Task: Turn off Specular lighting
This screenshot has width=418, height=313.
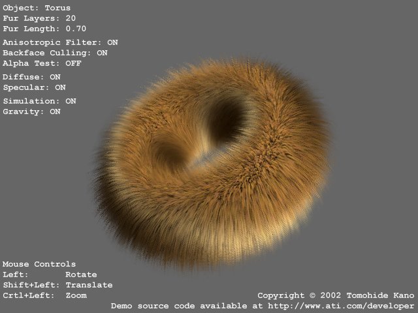Action: pos(34,87)
